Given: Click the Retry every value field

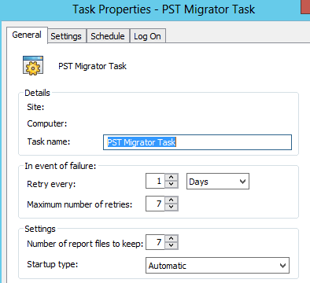Looking at the screenshot, I should (x=155, y=181).
